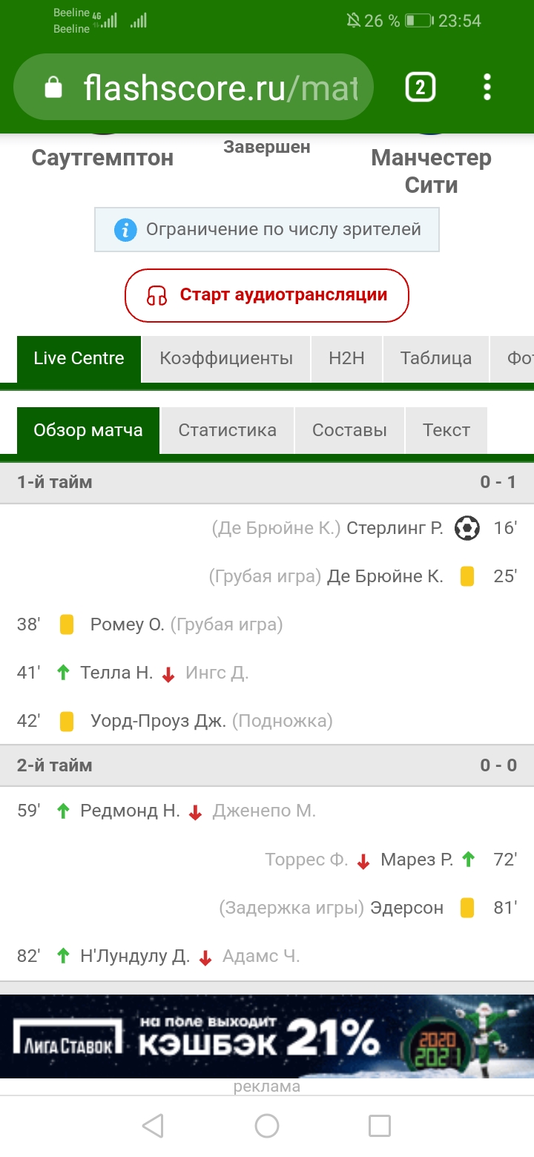Show the Составы lineups tab
This screenshot has height=1157, width=534.
click(349, 430)
